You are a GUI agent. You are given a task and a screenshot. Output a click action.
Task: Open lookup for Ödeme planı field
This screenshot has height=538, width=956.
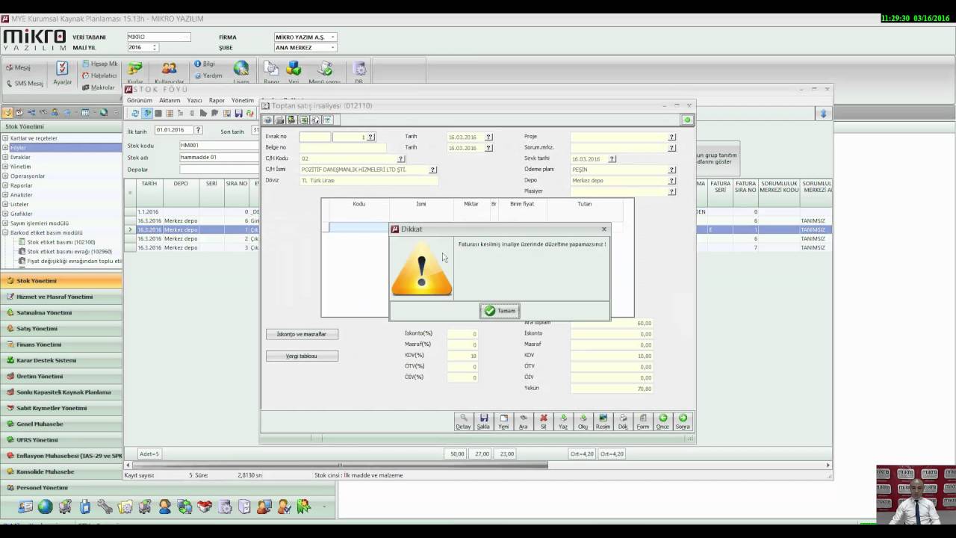[x=671, y=170]
